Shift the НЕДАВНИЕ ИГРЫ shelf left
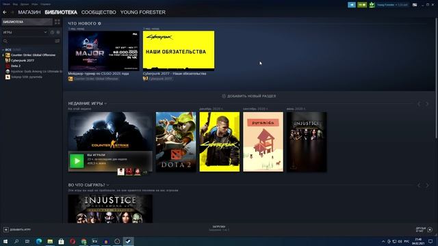The image size is (438, 246). [x=419, y=104]
